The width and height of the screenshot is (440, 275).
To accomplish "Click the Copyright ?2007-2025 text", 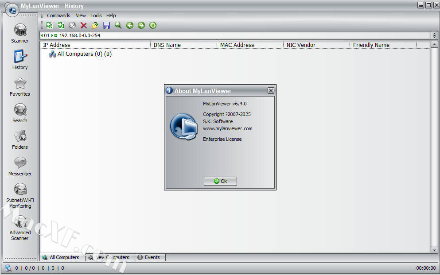I will (x=227, y=114).
